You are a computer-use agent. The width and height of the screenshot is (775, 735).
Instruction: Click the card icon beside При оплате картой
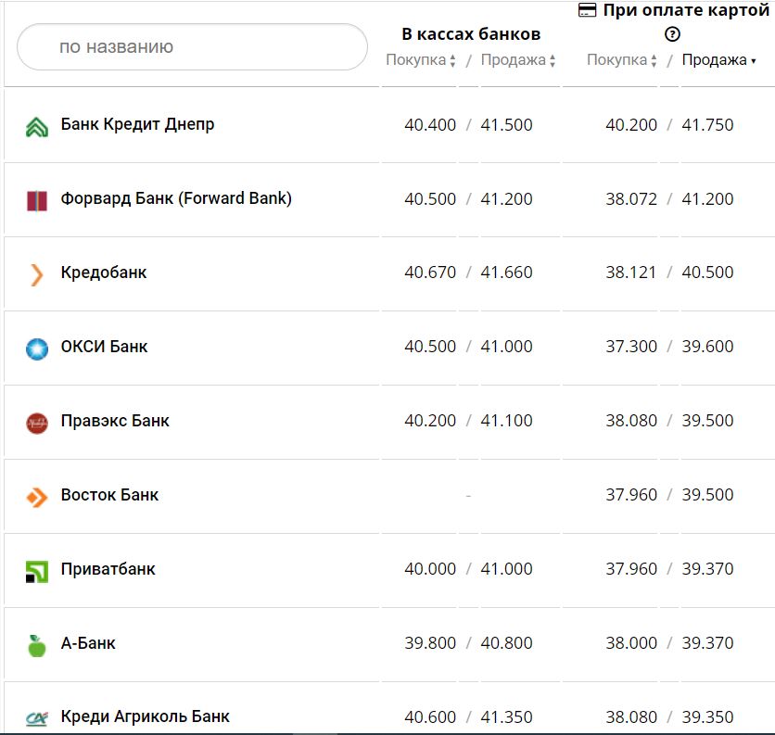tap(587, 10)
